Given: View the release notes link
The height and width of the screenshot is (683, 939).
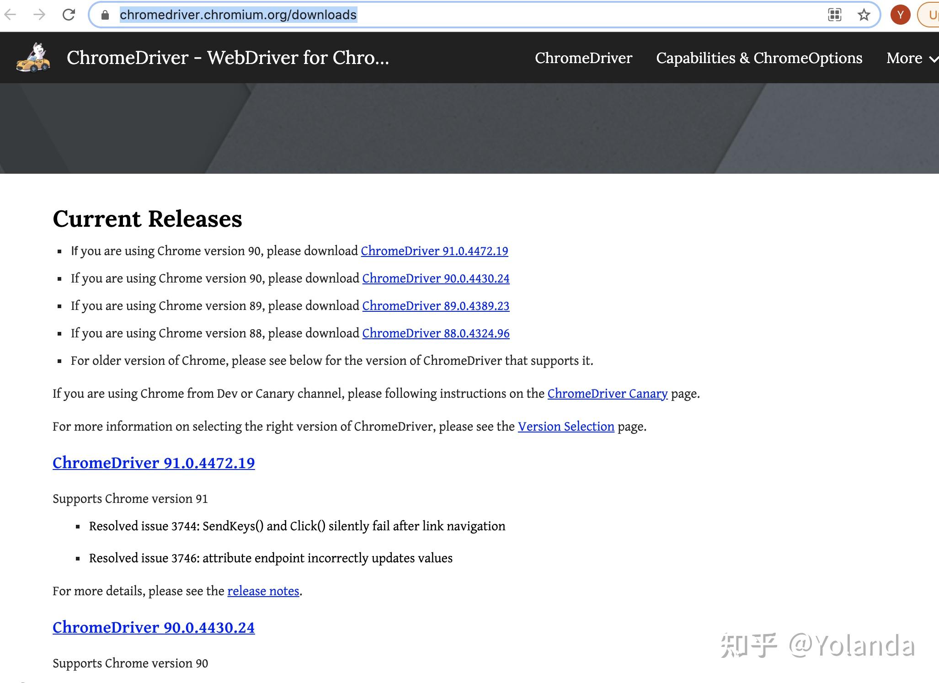Looking at the screenshot, I should [263, 591].
